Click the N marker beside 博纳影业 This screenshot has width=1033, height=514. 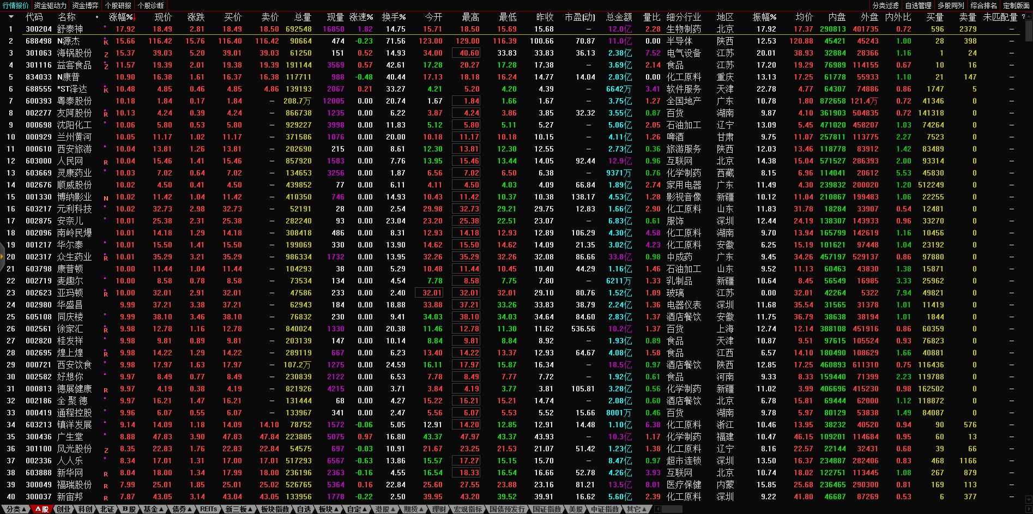point(106,198)
